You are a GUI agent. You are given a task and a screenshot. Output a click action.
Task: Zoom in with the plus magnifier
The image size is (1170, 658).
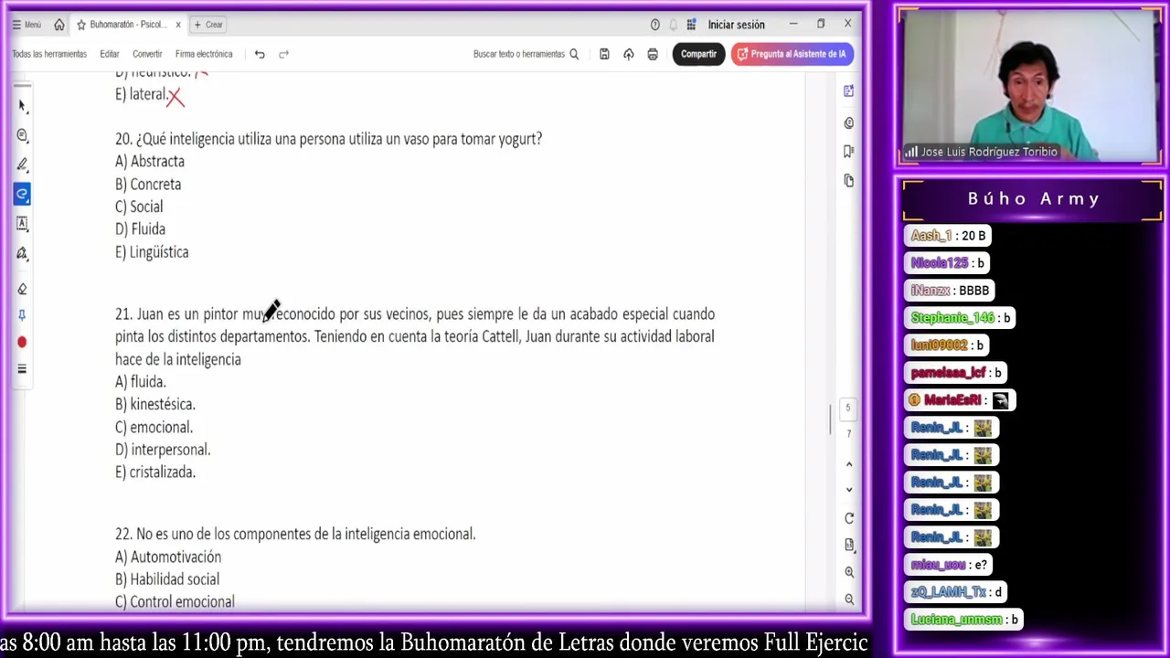pyautogui.click(x=848, y=572)
